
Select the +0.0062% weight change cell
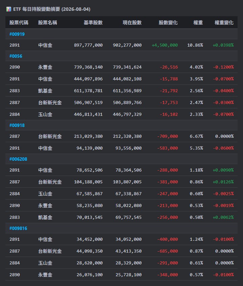(223, 217)
